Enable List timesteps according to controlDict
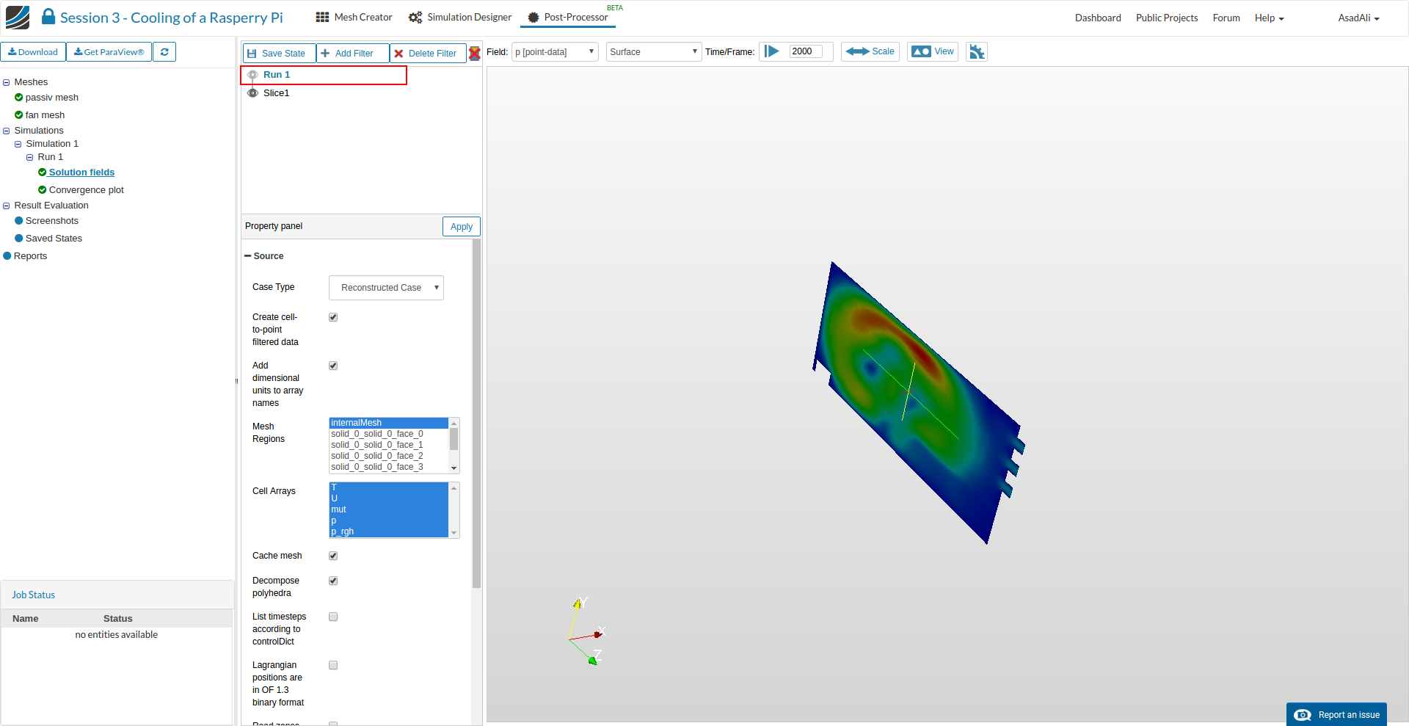The width and height of the screenshot is (1409, 726). pos(333,617)
